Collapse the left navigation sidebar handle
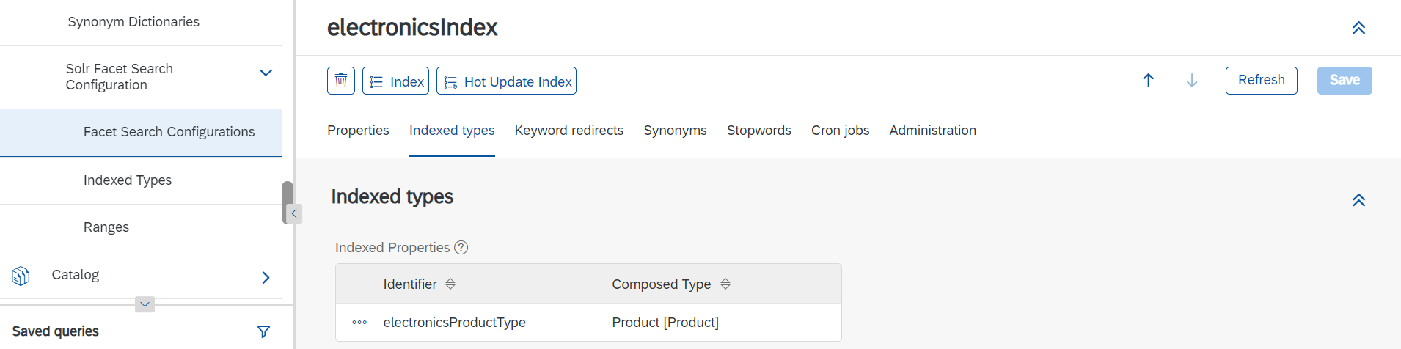Viewport: 1401px width, 349px height. (x=294, y=213)
